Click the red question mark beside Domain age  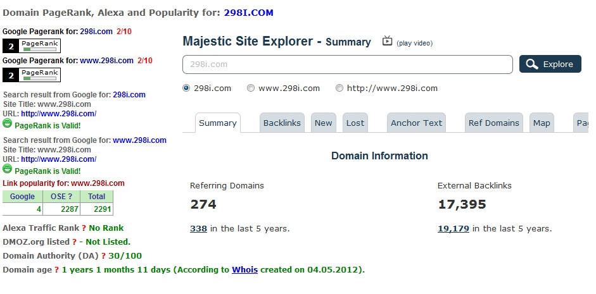(56, 270)
